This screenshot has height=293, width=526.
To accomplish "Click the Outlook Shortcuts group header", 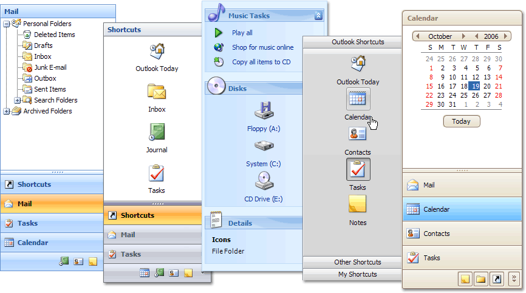I will tap(352, 42).
